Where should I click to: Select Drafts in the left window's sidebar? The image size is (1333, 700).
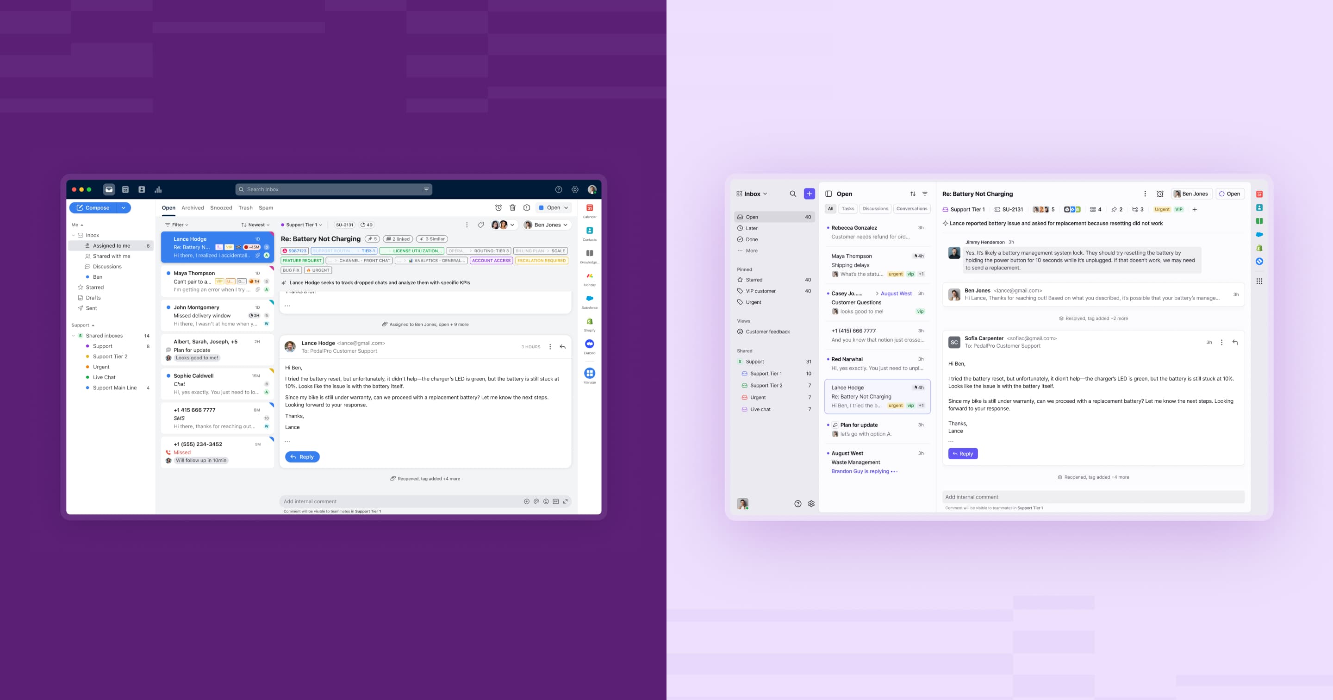tap(93, 298)
